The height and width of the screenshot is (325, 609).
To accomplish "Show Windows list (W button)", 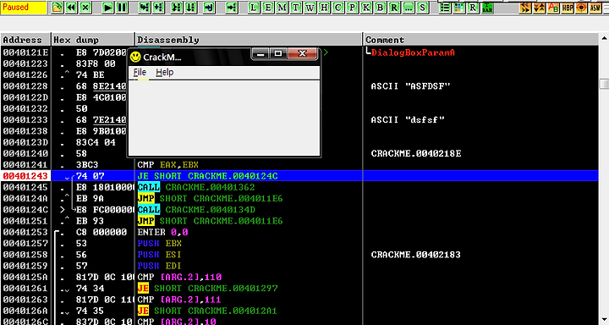I will [310, 8].
